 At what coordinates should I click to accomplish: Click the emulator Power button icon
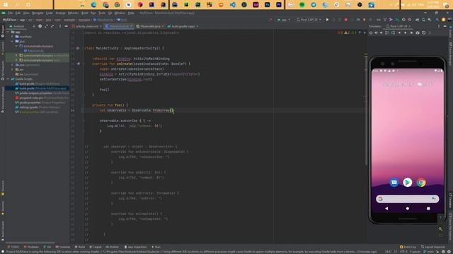(x=371, y=33)
